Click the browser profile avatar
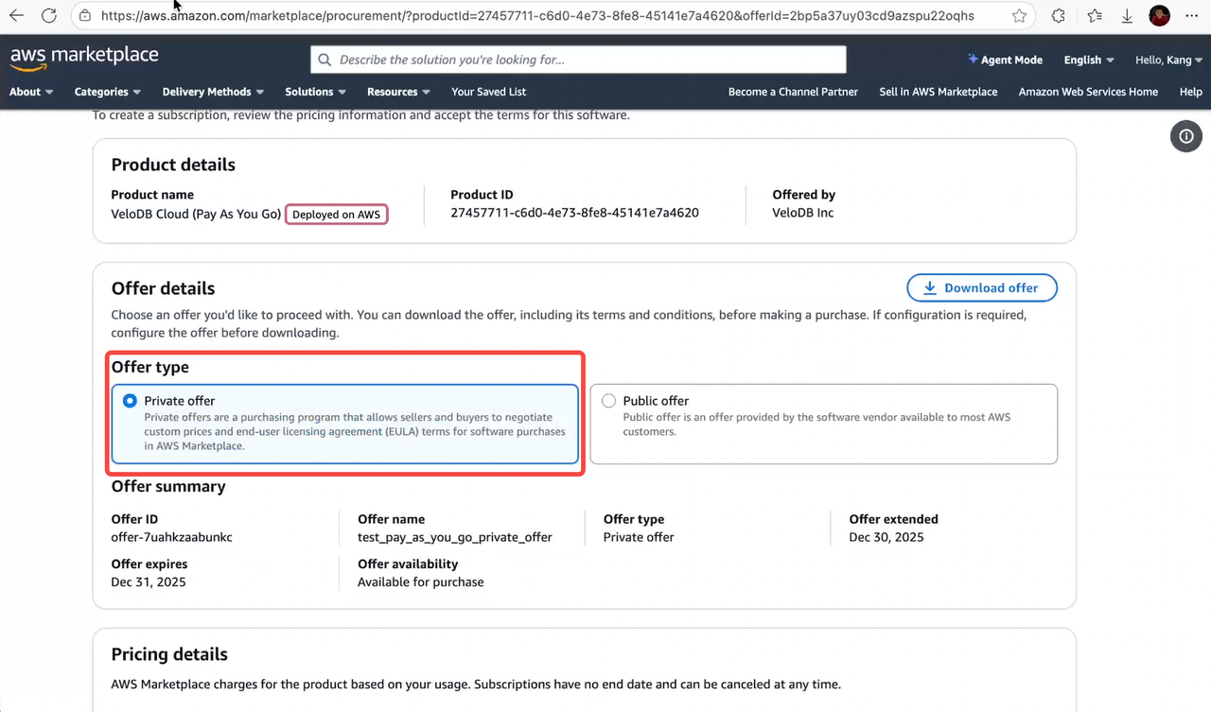This screenshot has width=1211, height=712. pyautogui.click(x=1159, y=16)
